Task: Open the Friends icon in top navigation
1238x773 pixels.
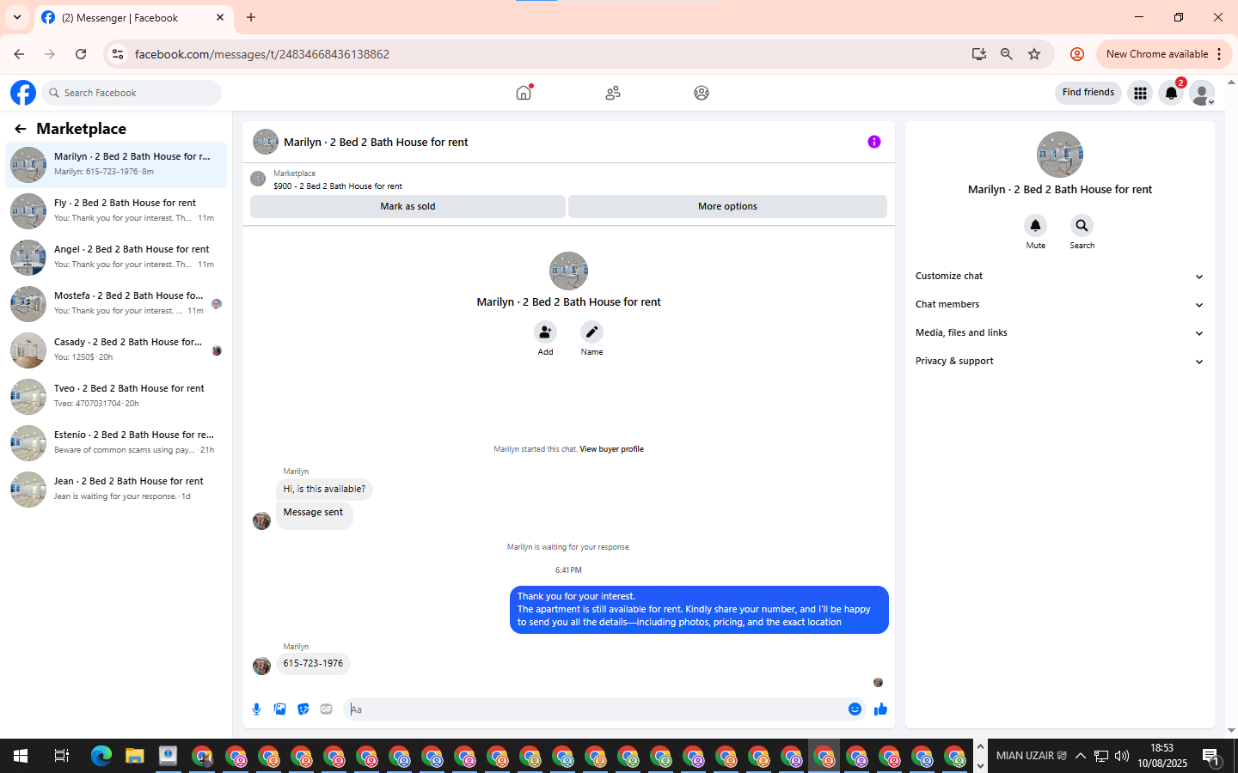Action: click(613, 93)
